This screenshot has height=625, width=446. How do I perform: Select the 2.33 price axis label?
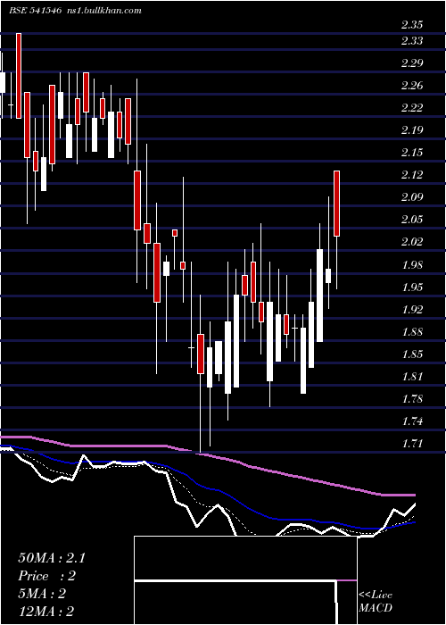(x=412, y=41)
